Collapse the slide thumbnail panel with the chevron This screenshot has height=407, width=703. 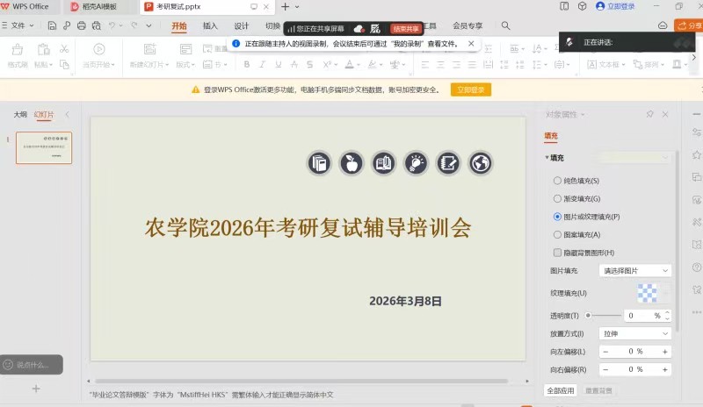tap(68, 115)
